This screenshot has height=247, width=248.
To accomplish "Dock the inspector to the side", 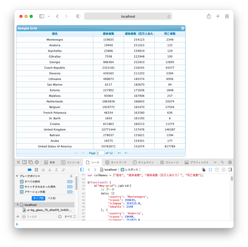I will point(25,162).
